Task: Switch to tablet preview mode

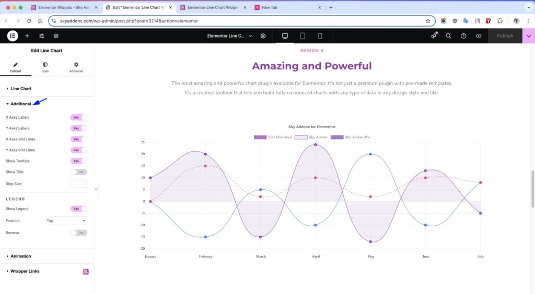Action: point(303,36)
